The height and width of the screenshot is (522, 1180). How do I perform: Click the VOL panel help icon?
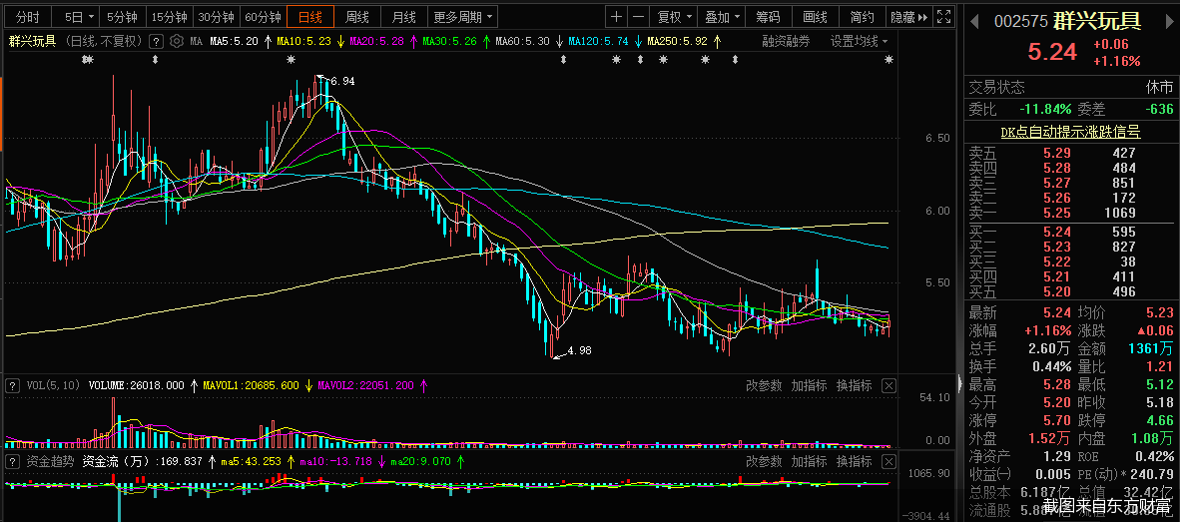click(11, 385)
